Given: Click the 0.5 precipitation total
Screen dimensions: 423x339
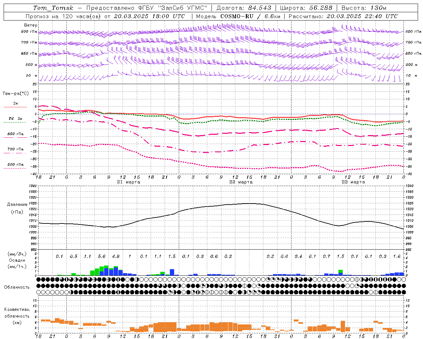Looking at the screenshot, I should coord(74,257).
